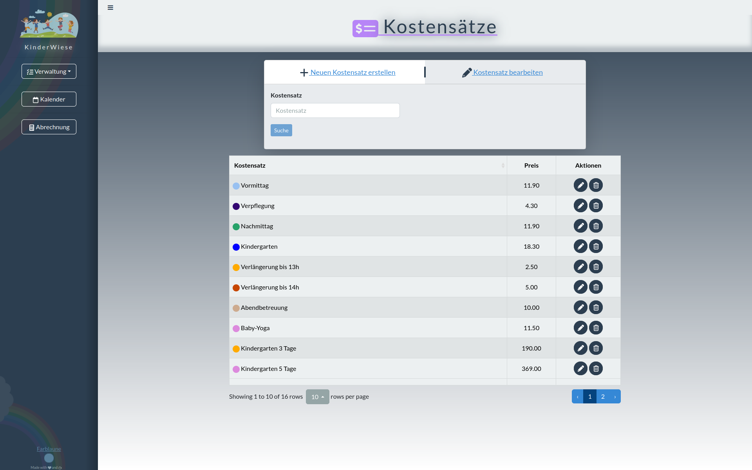Select the Vormittag row name
Screen dimensions: 752x470
pos(255,185)
